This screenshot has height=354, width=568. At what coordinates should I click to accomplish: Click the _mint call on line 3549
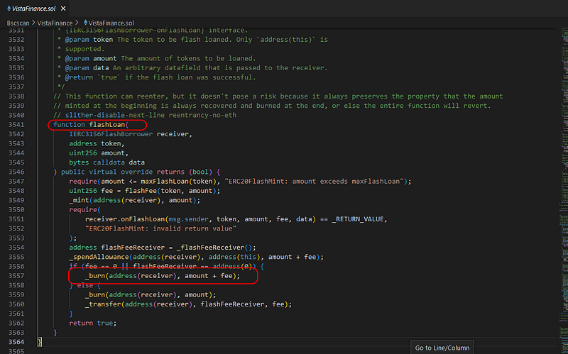(79, 200)
